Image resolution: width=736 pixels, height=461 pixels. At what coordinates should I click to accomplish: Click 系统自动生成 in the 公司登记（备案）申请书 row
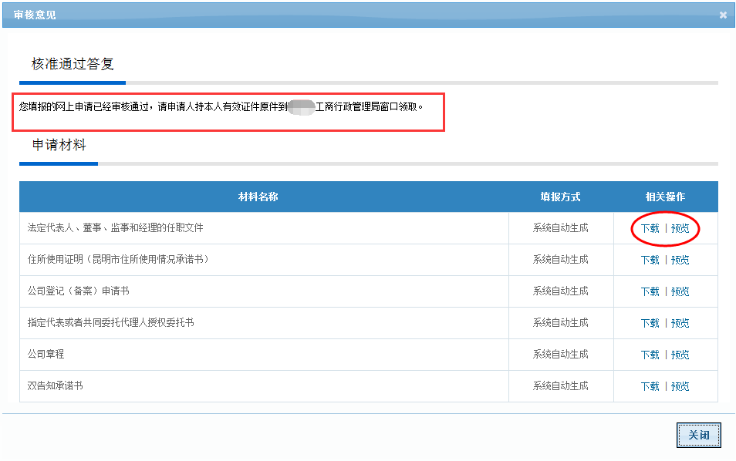click(560, 291)
